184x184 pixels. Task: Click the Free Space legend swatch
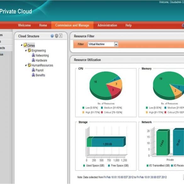(x=109, y=165)
